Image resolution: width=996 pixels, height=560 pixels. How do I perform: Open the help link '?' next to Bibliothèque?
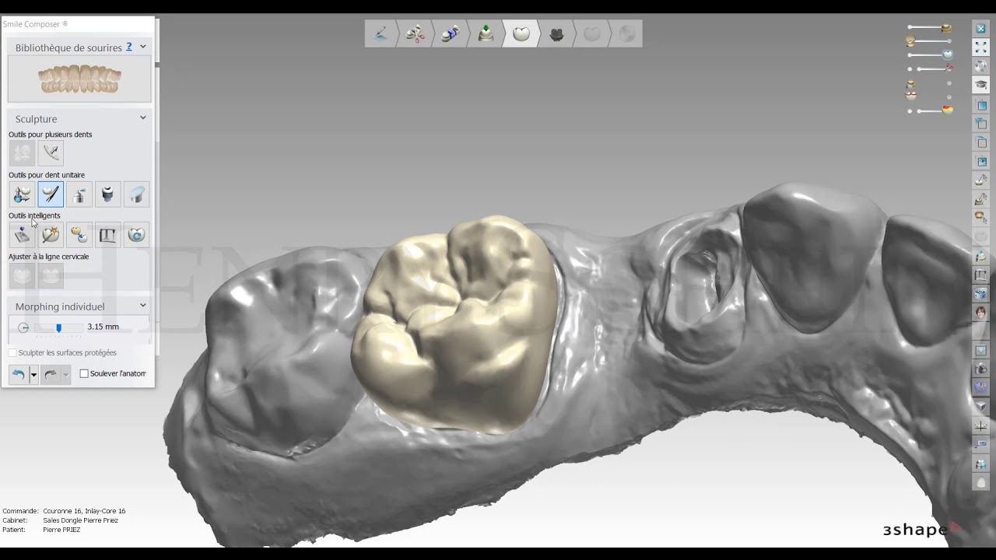[x=129, y=47]
